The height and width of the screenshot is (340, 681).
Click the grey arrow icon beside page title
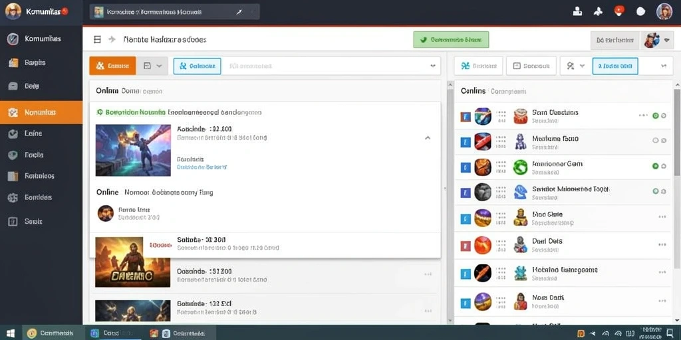pos(112,39)
